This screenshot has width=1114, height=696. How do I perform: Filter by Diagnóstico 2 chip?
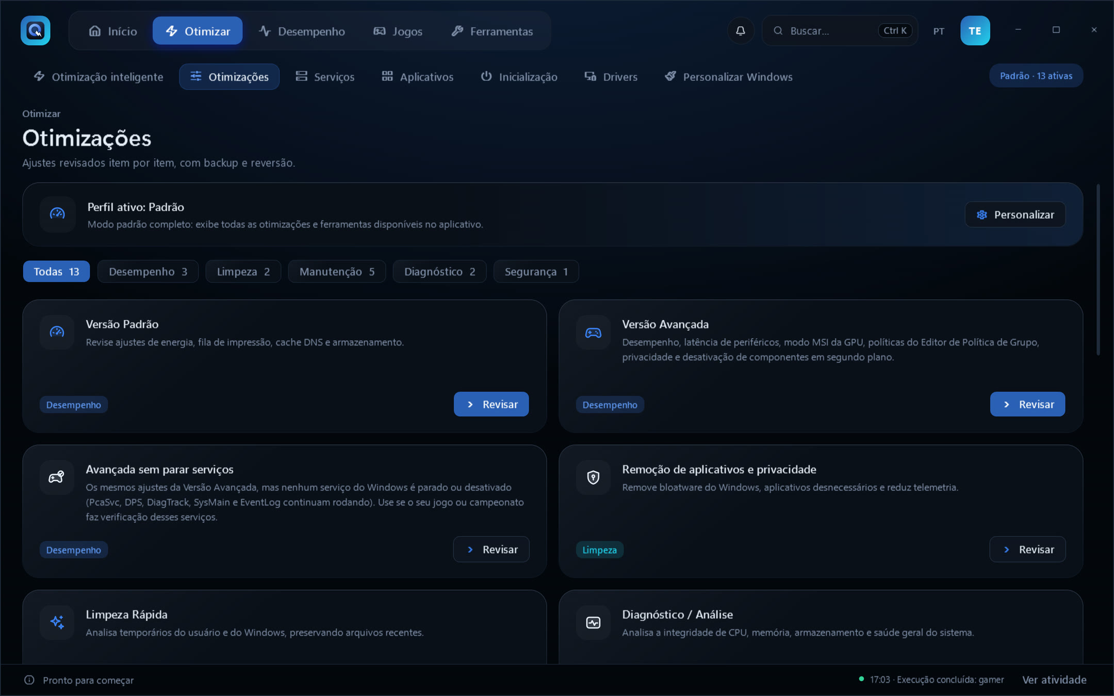click(439, 271)
